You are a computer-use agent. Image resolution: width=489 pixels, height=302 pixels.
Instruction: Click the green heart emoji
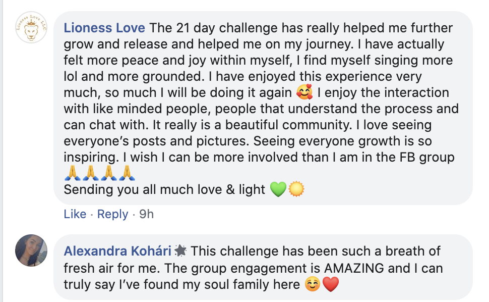[278, 190]
